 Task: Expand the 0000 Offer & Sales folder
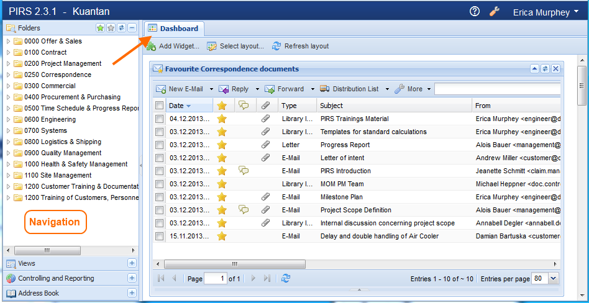9,42
